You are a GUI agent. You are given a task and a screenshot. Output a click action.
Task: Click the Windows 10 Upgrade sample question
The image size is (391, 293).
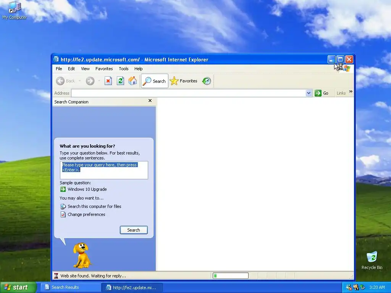87,189
